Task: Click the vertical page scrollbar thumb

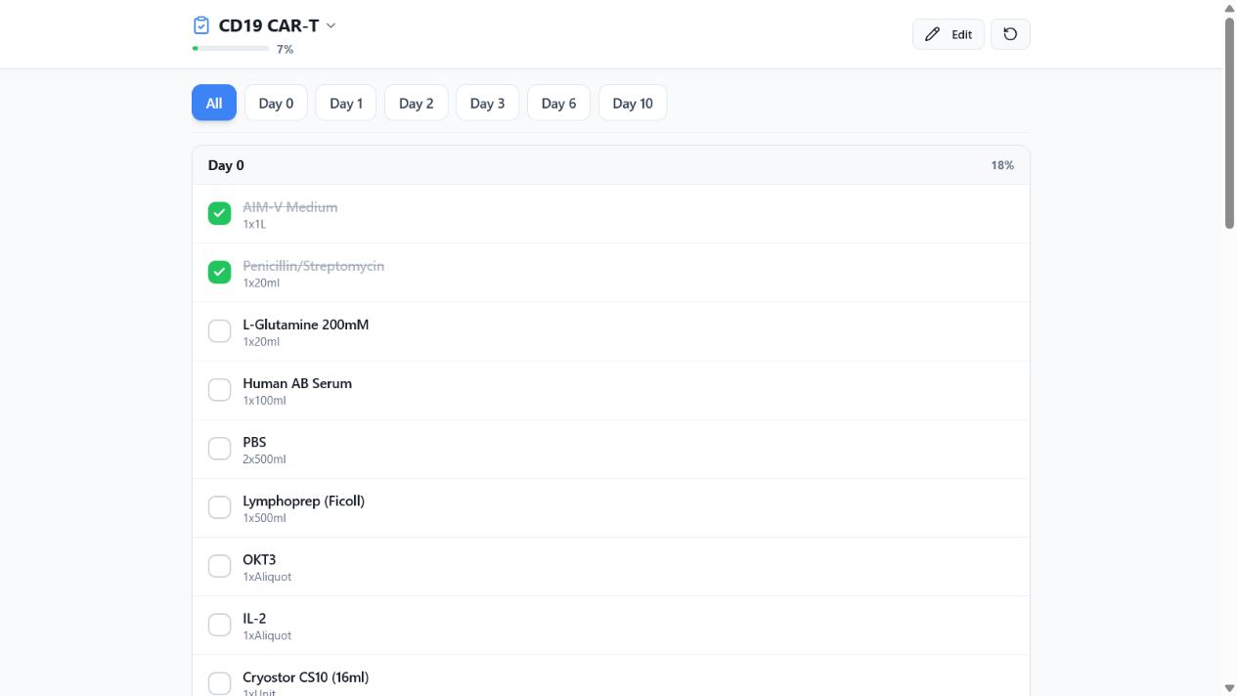Action: coord(1230,122)
